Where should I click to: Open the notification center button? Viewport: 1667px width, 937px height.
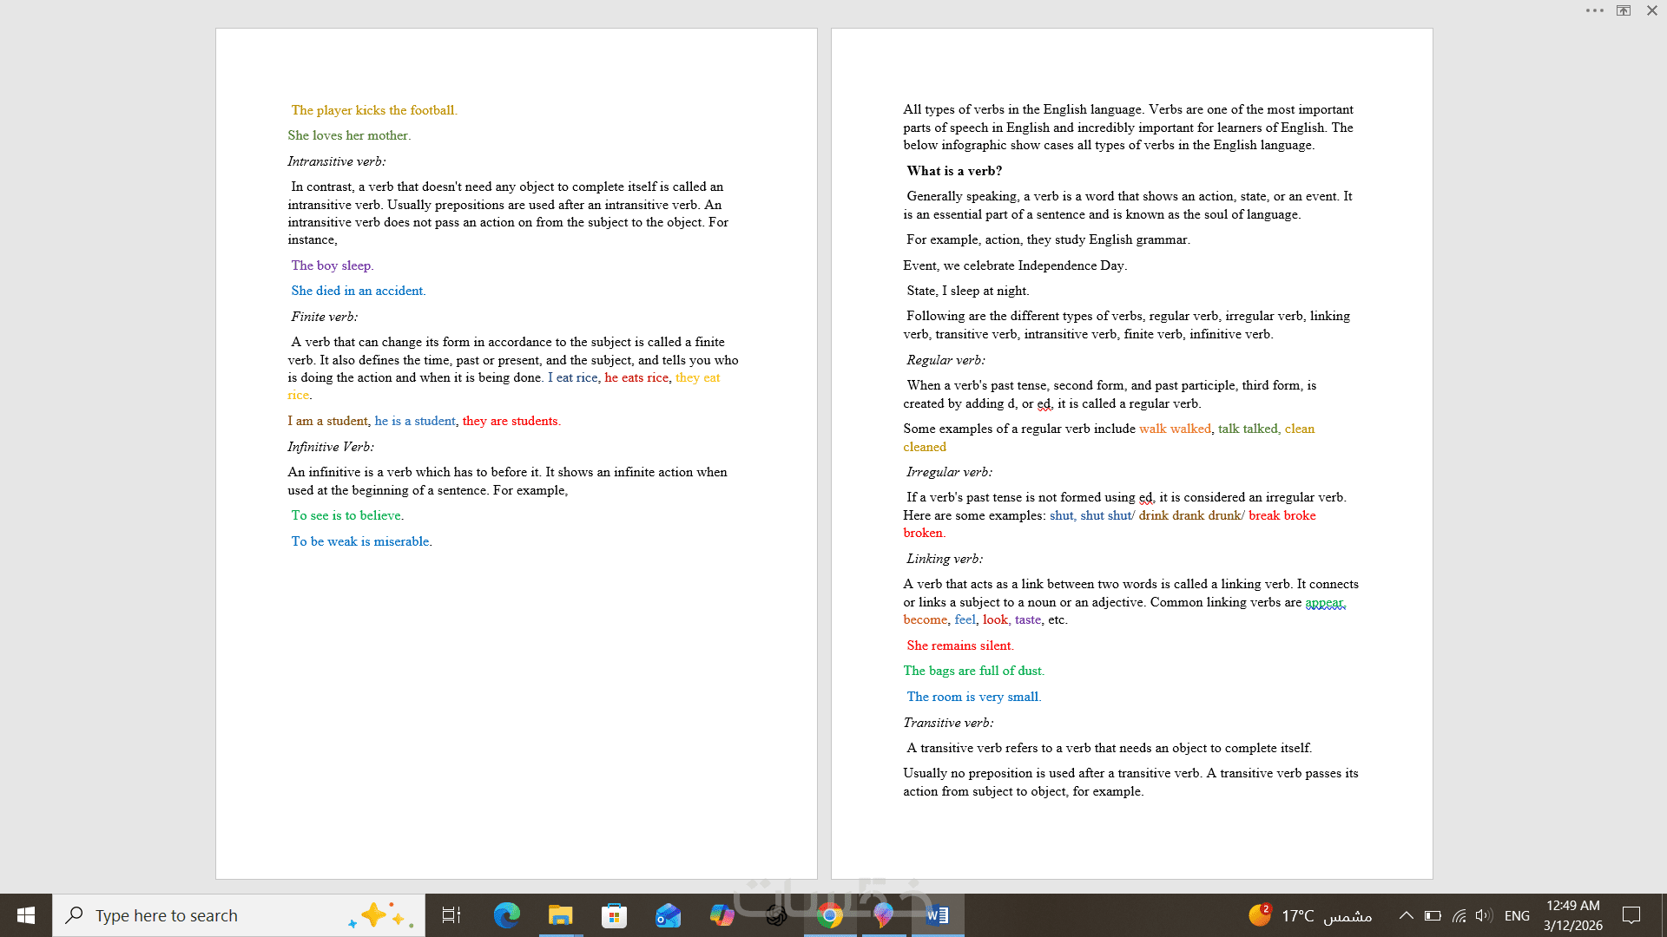pyautogui.click(x=1631, y=915)
